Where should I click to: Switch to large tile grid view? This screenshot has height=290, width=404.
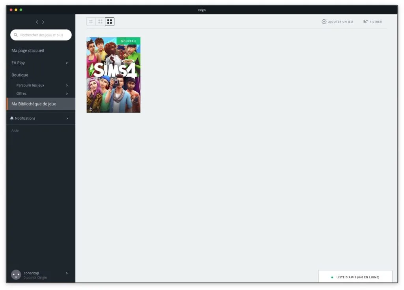pos(110,22)
